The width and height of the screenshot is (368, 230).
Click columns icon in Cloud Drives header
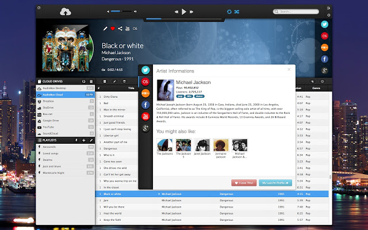coord(91,82)
